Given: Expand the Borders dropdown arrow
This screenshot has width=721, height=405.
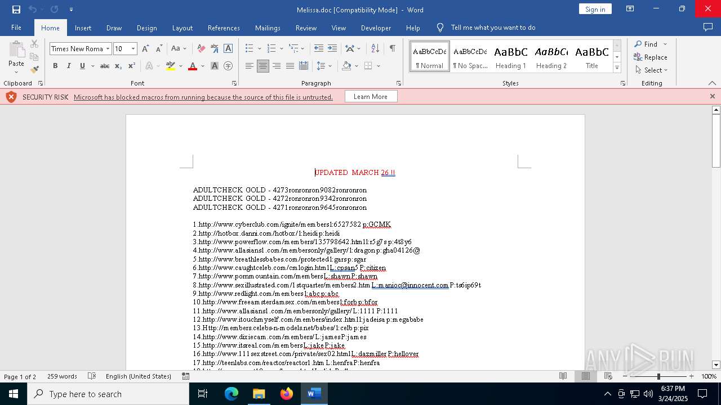Looking at the screenshot, I should [379, 66].
